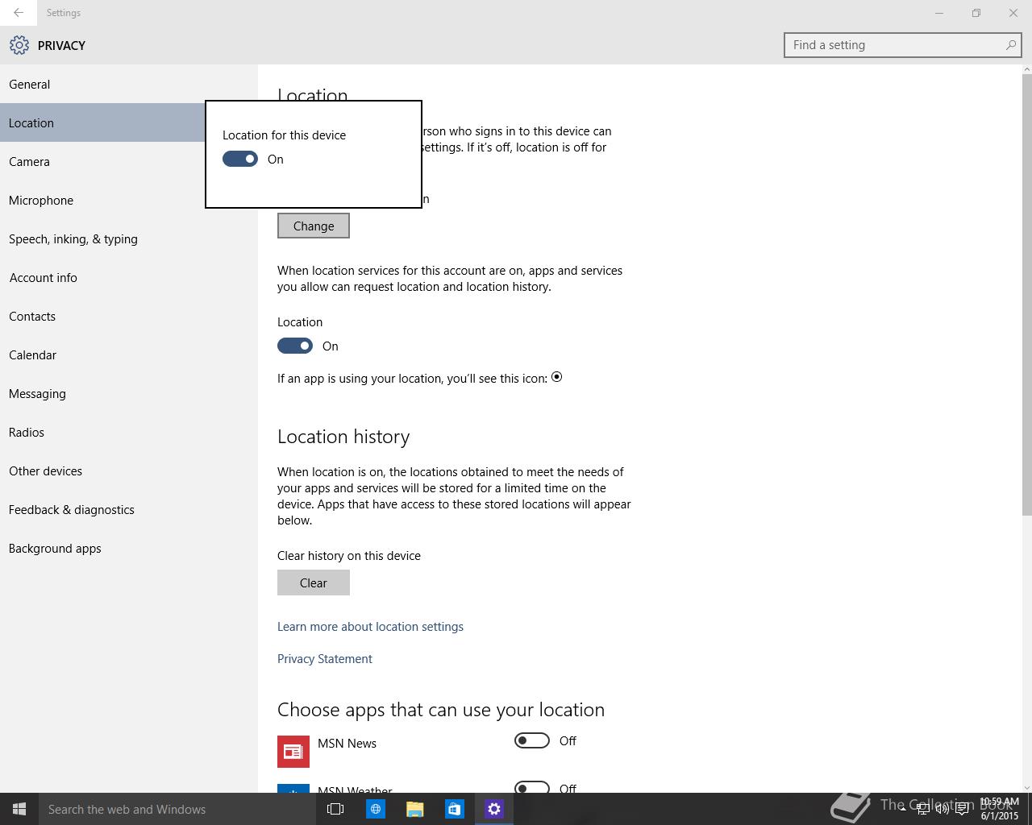Toggle Location for this device switch
This screenshot has height=825, width=1032.
[240, 159]
